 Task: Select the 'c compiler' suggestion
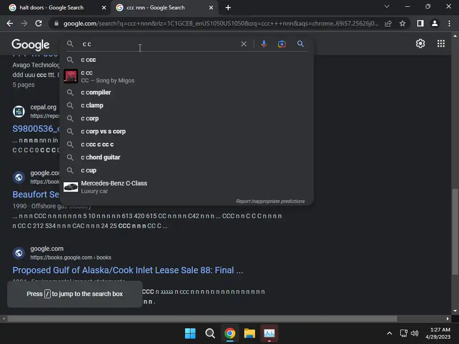(186, 92)
